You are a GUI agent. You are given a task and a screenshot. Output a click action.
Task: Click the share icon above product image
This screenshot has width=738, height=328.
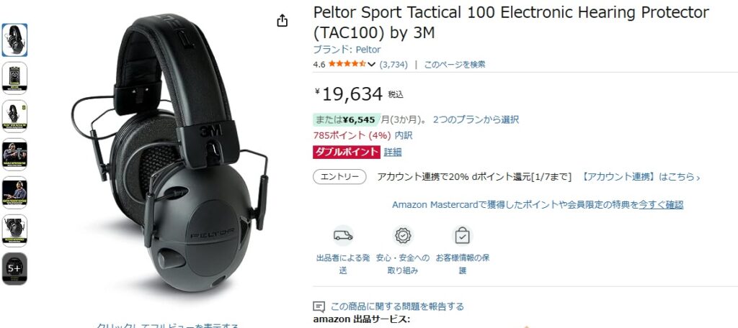click(x=282, y=21)
